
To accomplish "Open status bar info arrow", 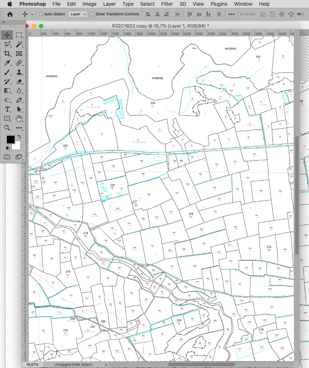I will click(106, 364).
